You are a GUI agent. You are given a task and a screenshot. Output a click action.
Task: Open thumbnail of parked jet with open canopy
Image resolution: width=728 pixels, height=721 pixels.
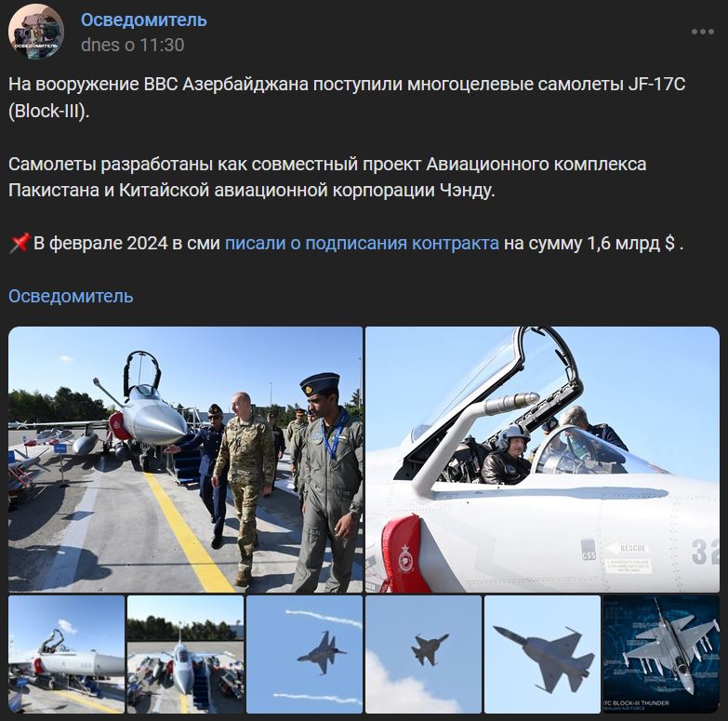coord(66,654)
